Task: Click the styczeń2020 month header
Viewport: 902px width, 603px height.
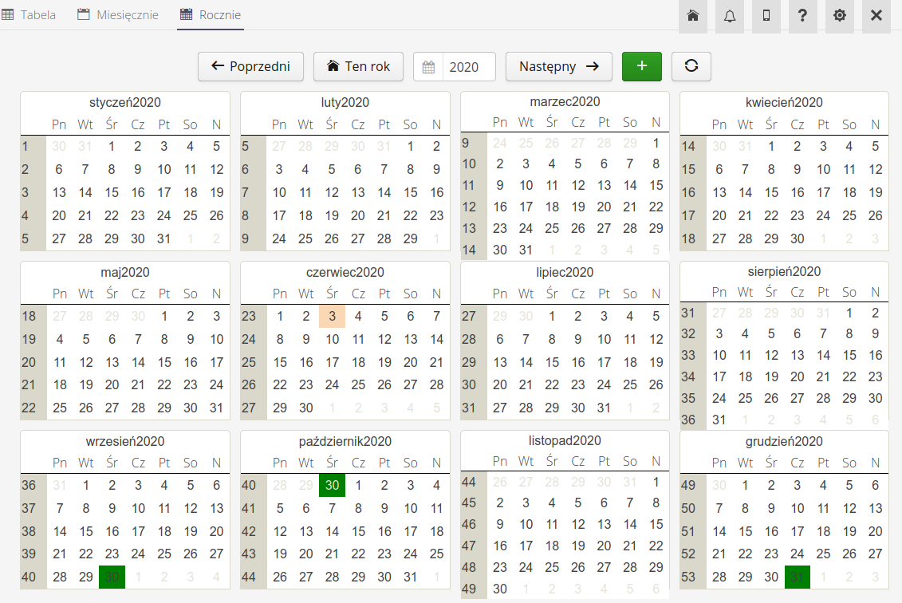Action: 125,102
